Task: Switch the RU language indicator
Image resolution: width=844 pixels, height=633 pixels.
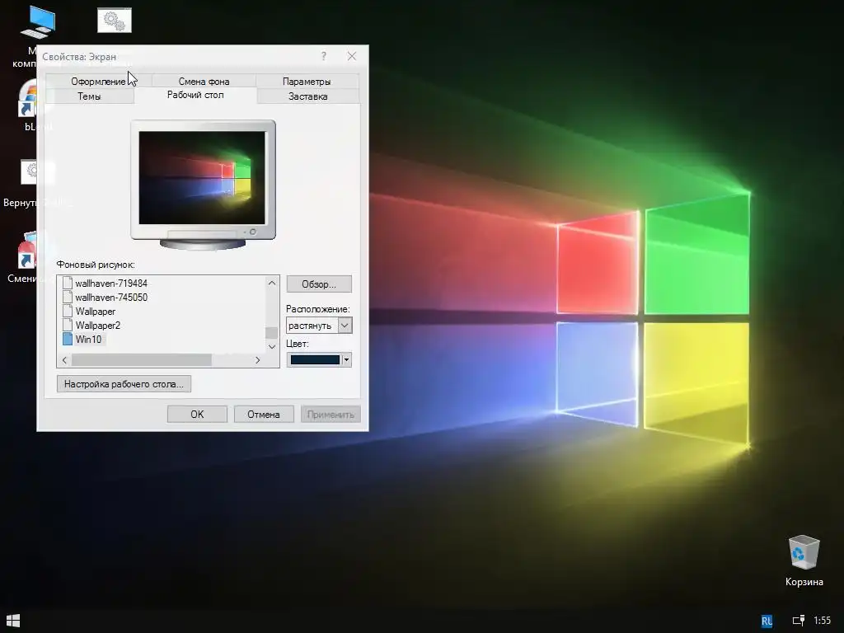Action: (x=767, y=621)
